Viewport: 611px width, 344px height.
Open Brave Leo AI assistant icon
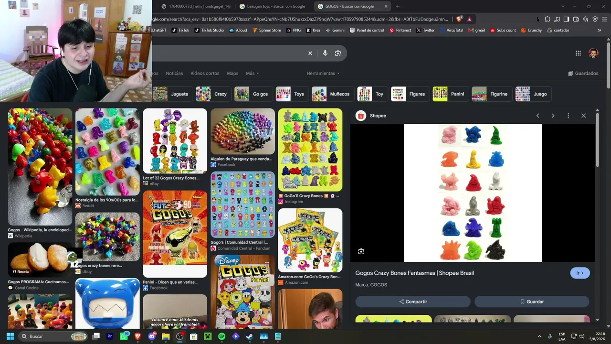[x=585, y=19]
